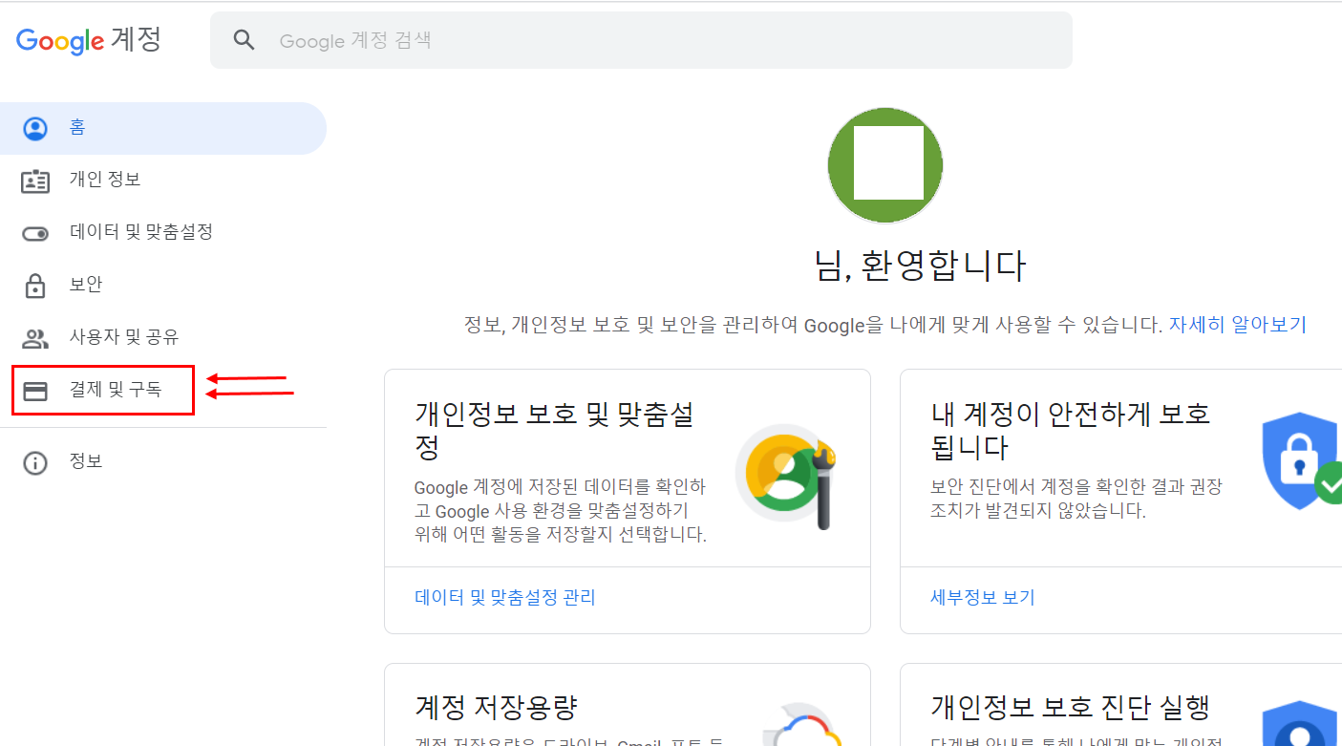Click the 보안 lock icon
Screen dimensions: 1342x746
click(x=35, y=286)
